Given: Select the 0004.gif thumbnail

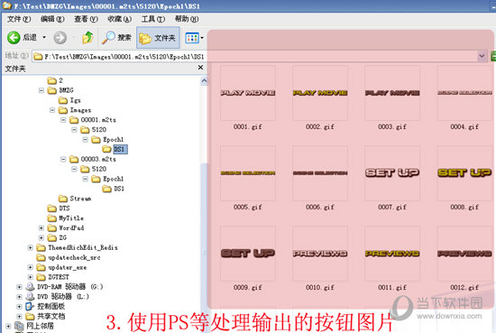Looking at the screenshot, I should 464,93.
